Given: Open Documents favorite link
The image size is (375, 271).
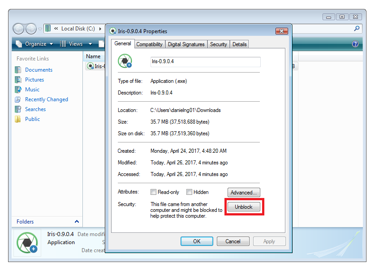Looking at the screenshot, I should (x=39, y=70).
